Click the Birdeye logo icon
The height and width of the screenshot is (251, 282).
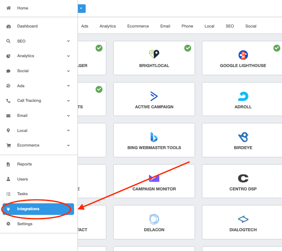[x=243, y=137]
